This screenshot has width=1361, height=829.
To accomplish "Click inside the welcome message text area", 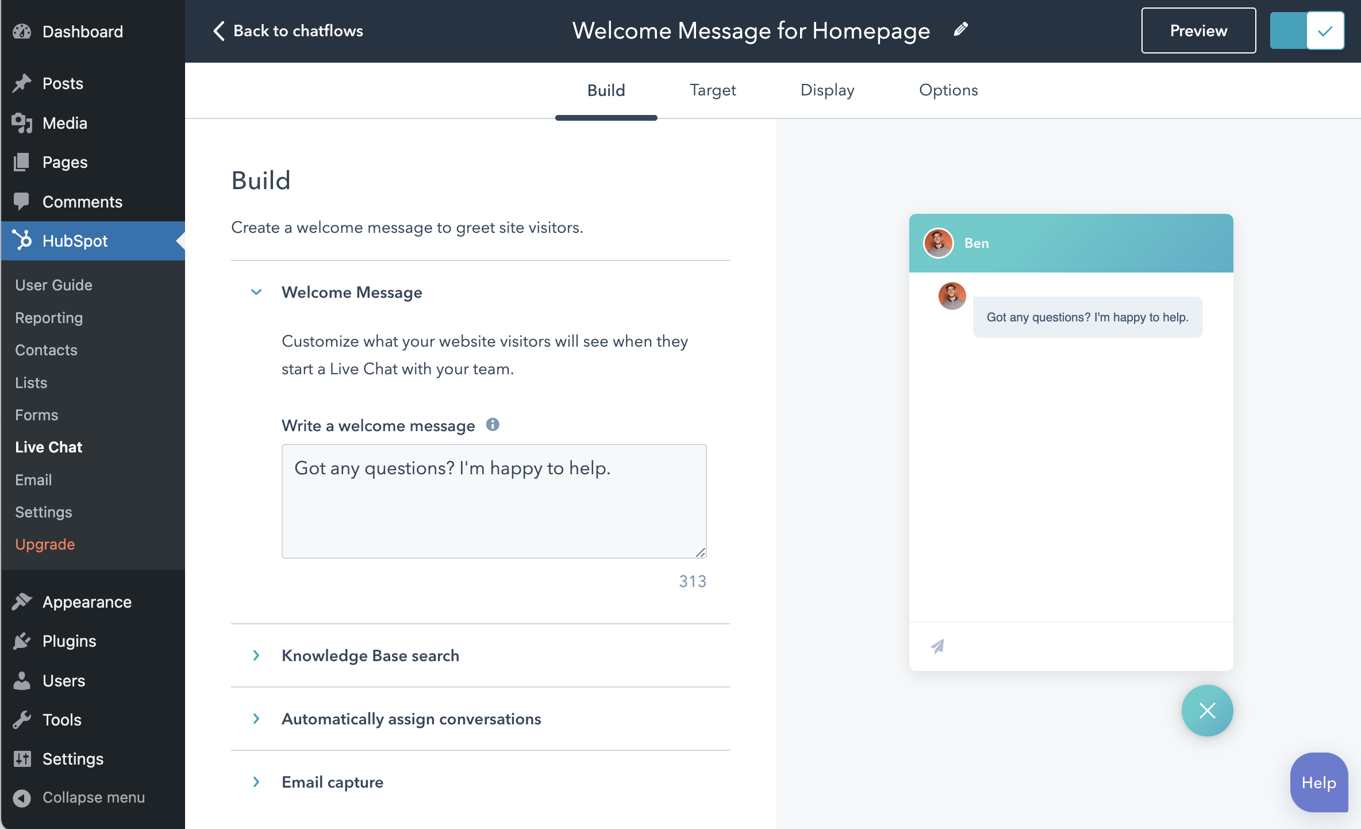I will (x=493, y=500).
